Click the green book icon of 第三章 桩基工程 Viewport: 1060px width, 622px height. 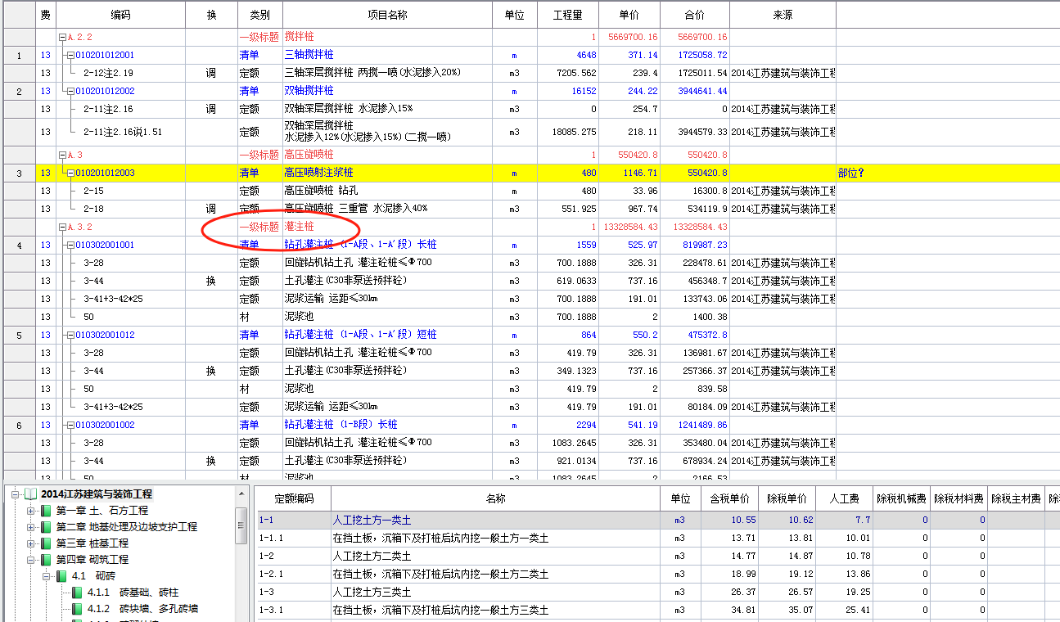click(x=47, y=543)
